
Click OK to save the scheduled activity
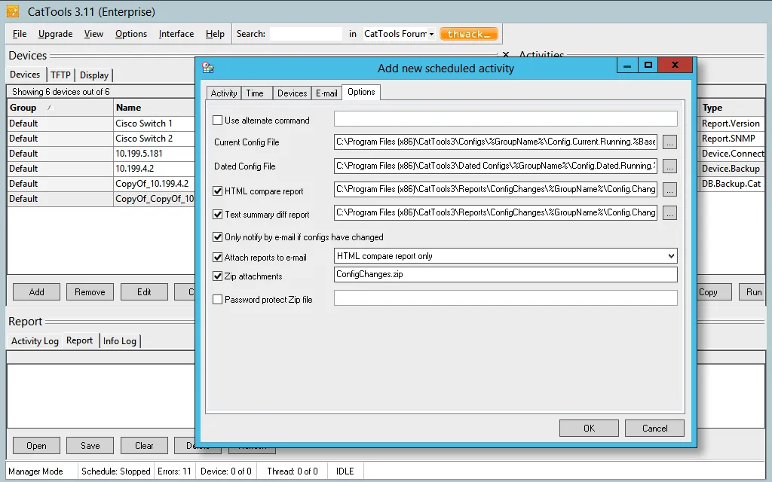coord(589,428)
